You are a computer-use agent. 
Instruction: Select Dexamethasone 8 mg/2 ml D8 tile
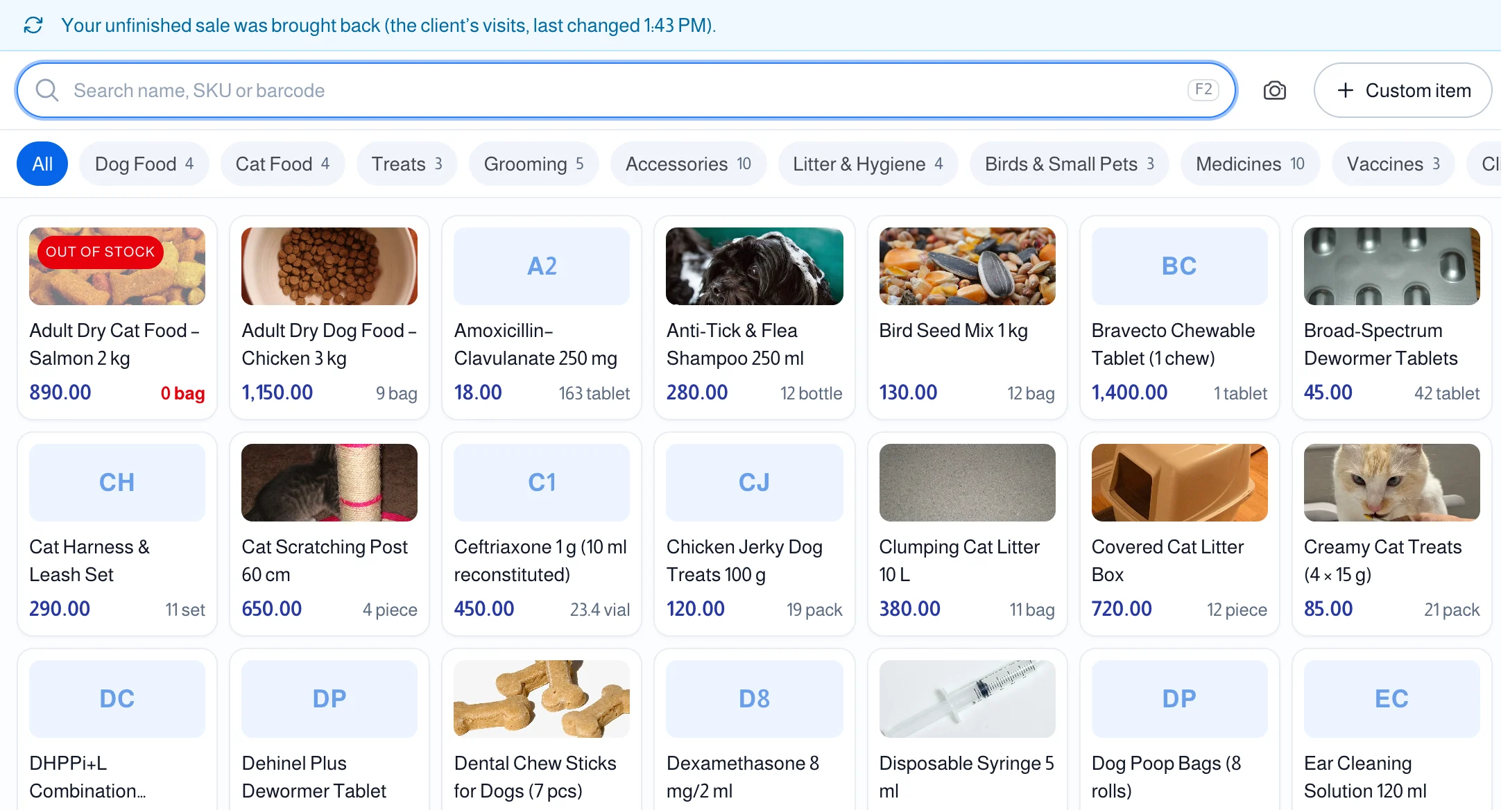pos(755,699)
